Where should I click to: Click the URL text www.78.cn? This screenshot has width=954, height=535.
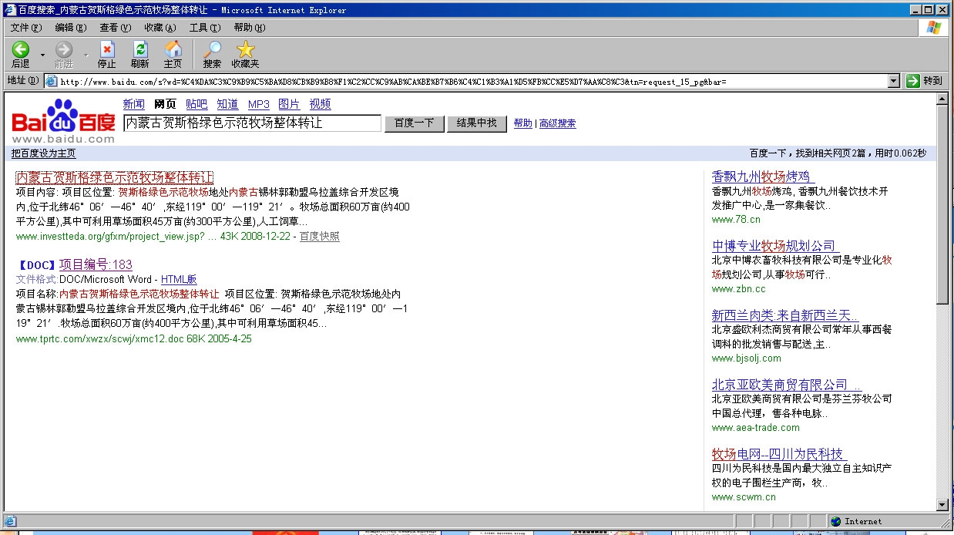tap(736, 219)
